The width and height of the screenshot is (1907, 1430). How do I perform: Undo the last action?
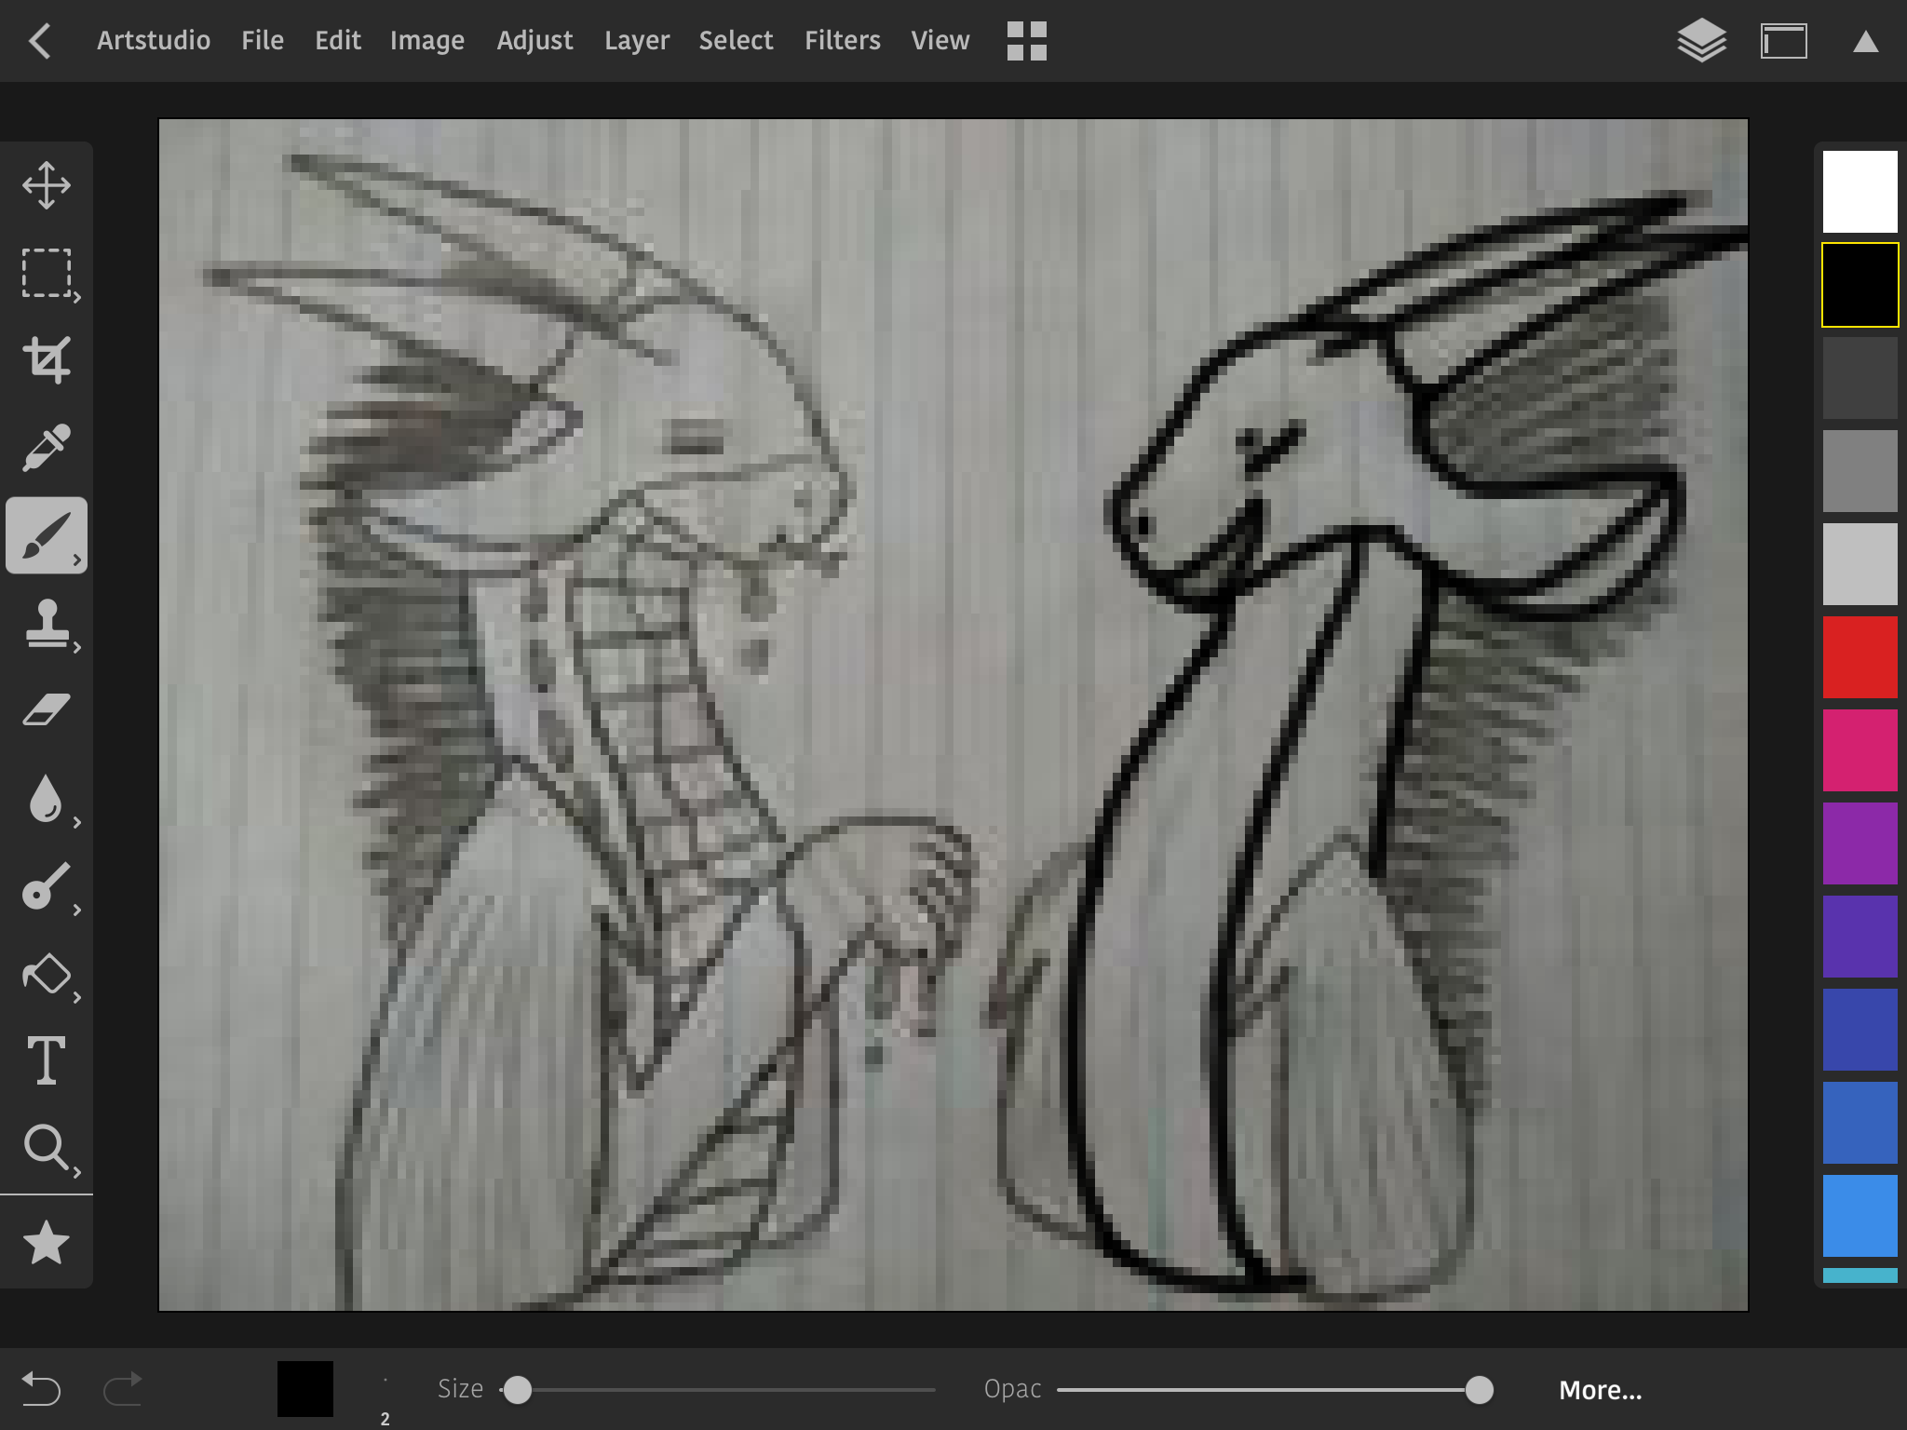41,1389
